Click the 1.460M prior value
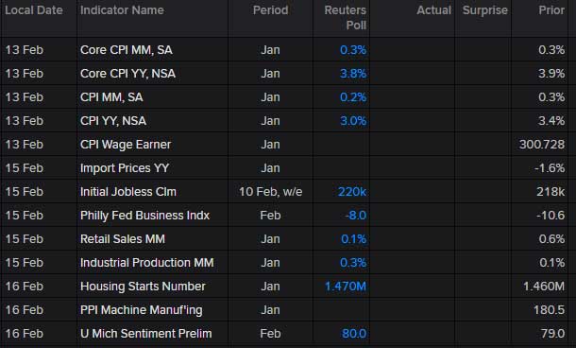This screenshot has width=576, height=348. point(544,287)
